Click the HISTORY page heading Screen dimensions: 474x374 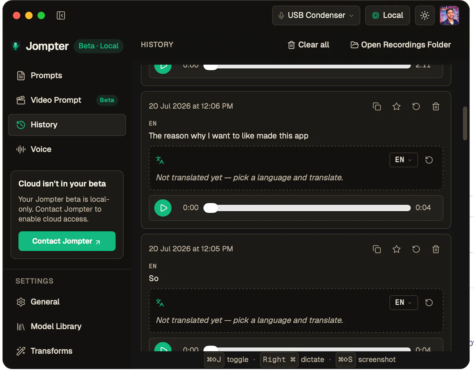click(157, 44)
